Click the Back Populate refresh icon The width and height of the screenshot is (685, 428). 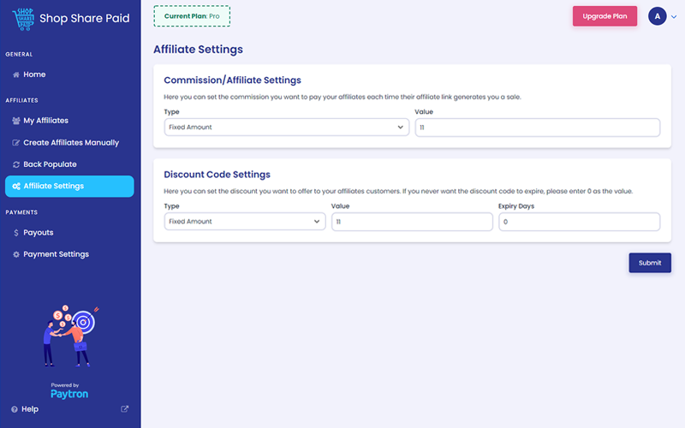(16, 164)
